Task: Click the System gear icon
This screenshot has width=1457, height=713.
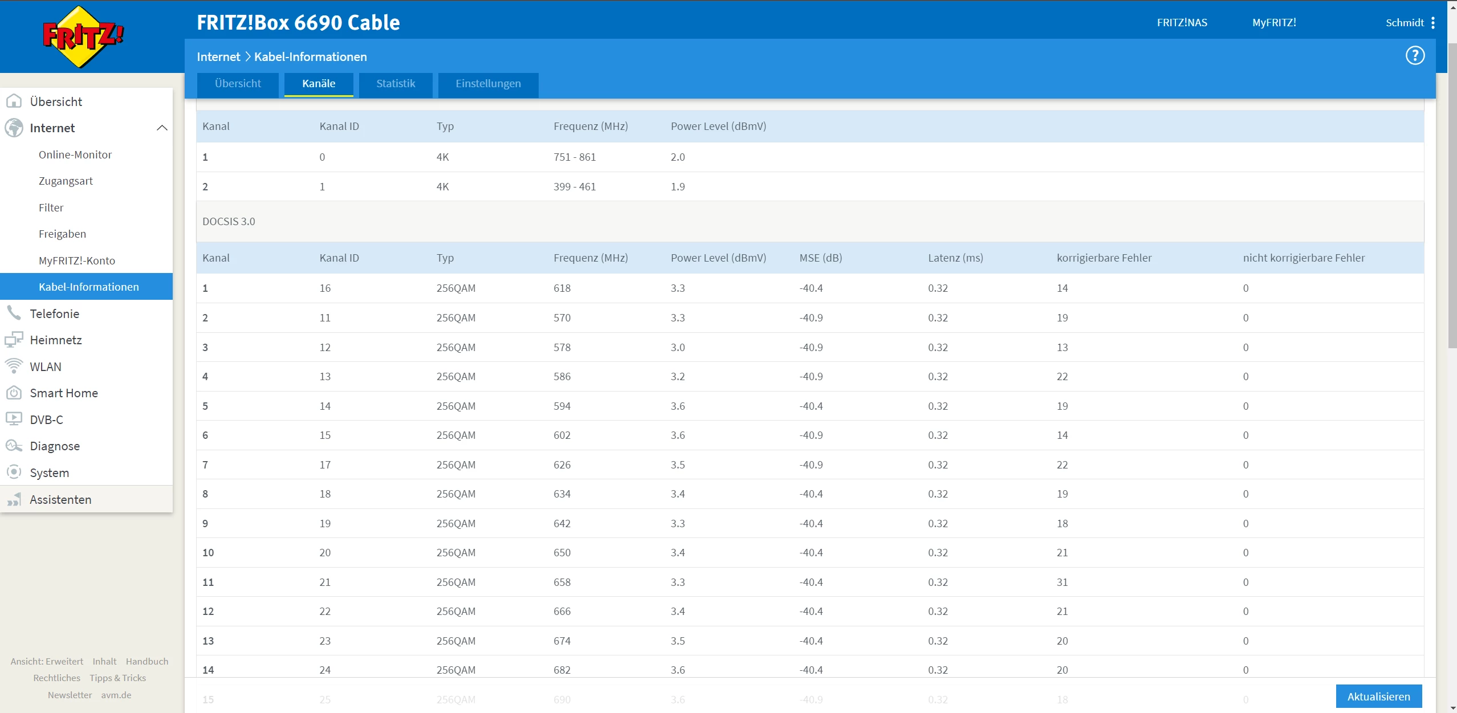Action: click(14, 472)
